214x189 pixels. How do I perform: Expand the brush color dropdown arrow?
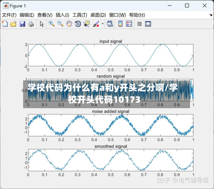[102, 24]
